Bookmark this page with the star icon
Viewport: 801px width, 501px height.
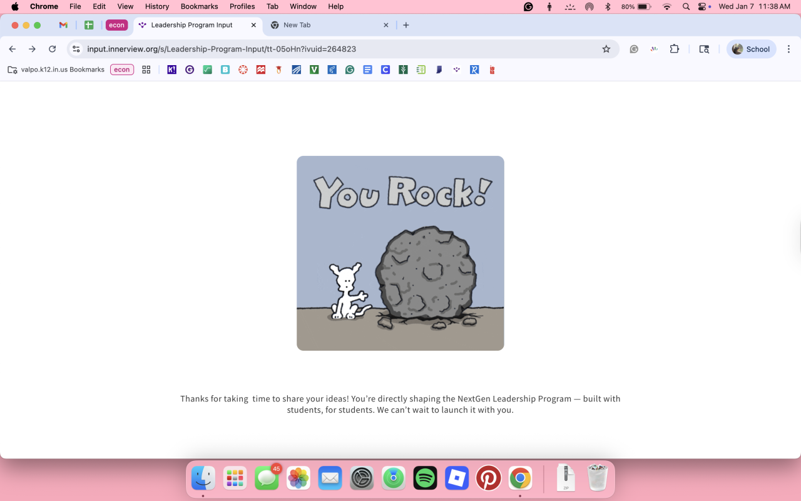[606, 49]
